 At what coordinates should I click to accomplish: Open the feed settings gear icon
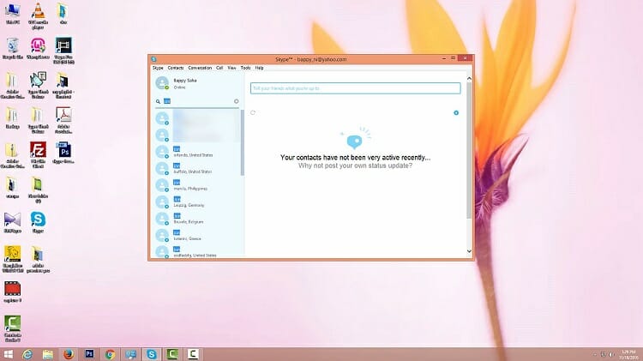[456, 113]
